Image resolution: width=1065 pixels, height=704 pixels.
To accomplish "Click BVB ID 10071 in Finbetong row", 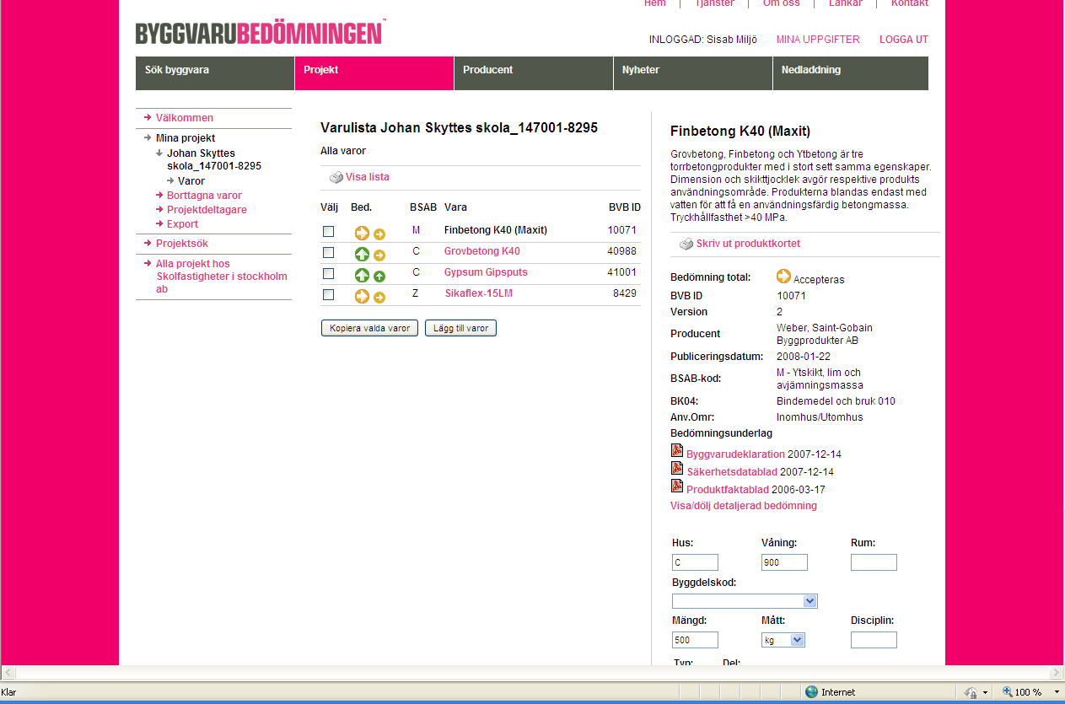I will pyautogui.click(x=622, y=230).
